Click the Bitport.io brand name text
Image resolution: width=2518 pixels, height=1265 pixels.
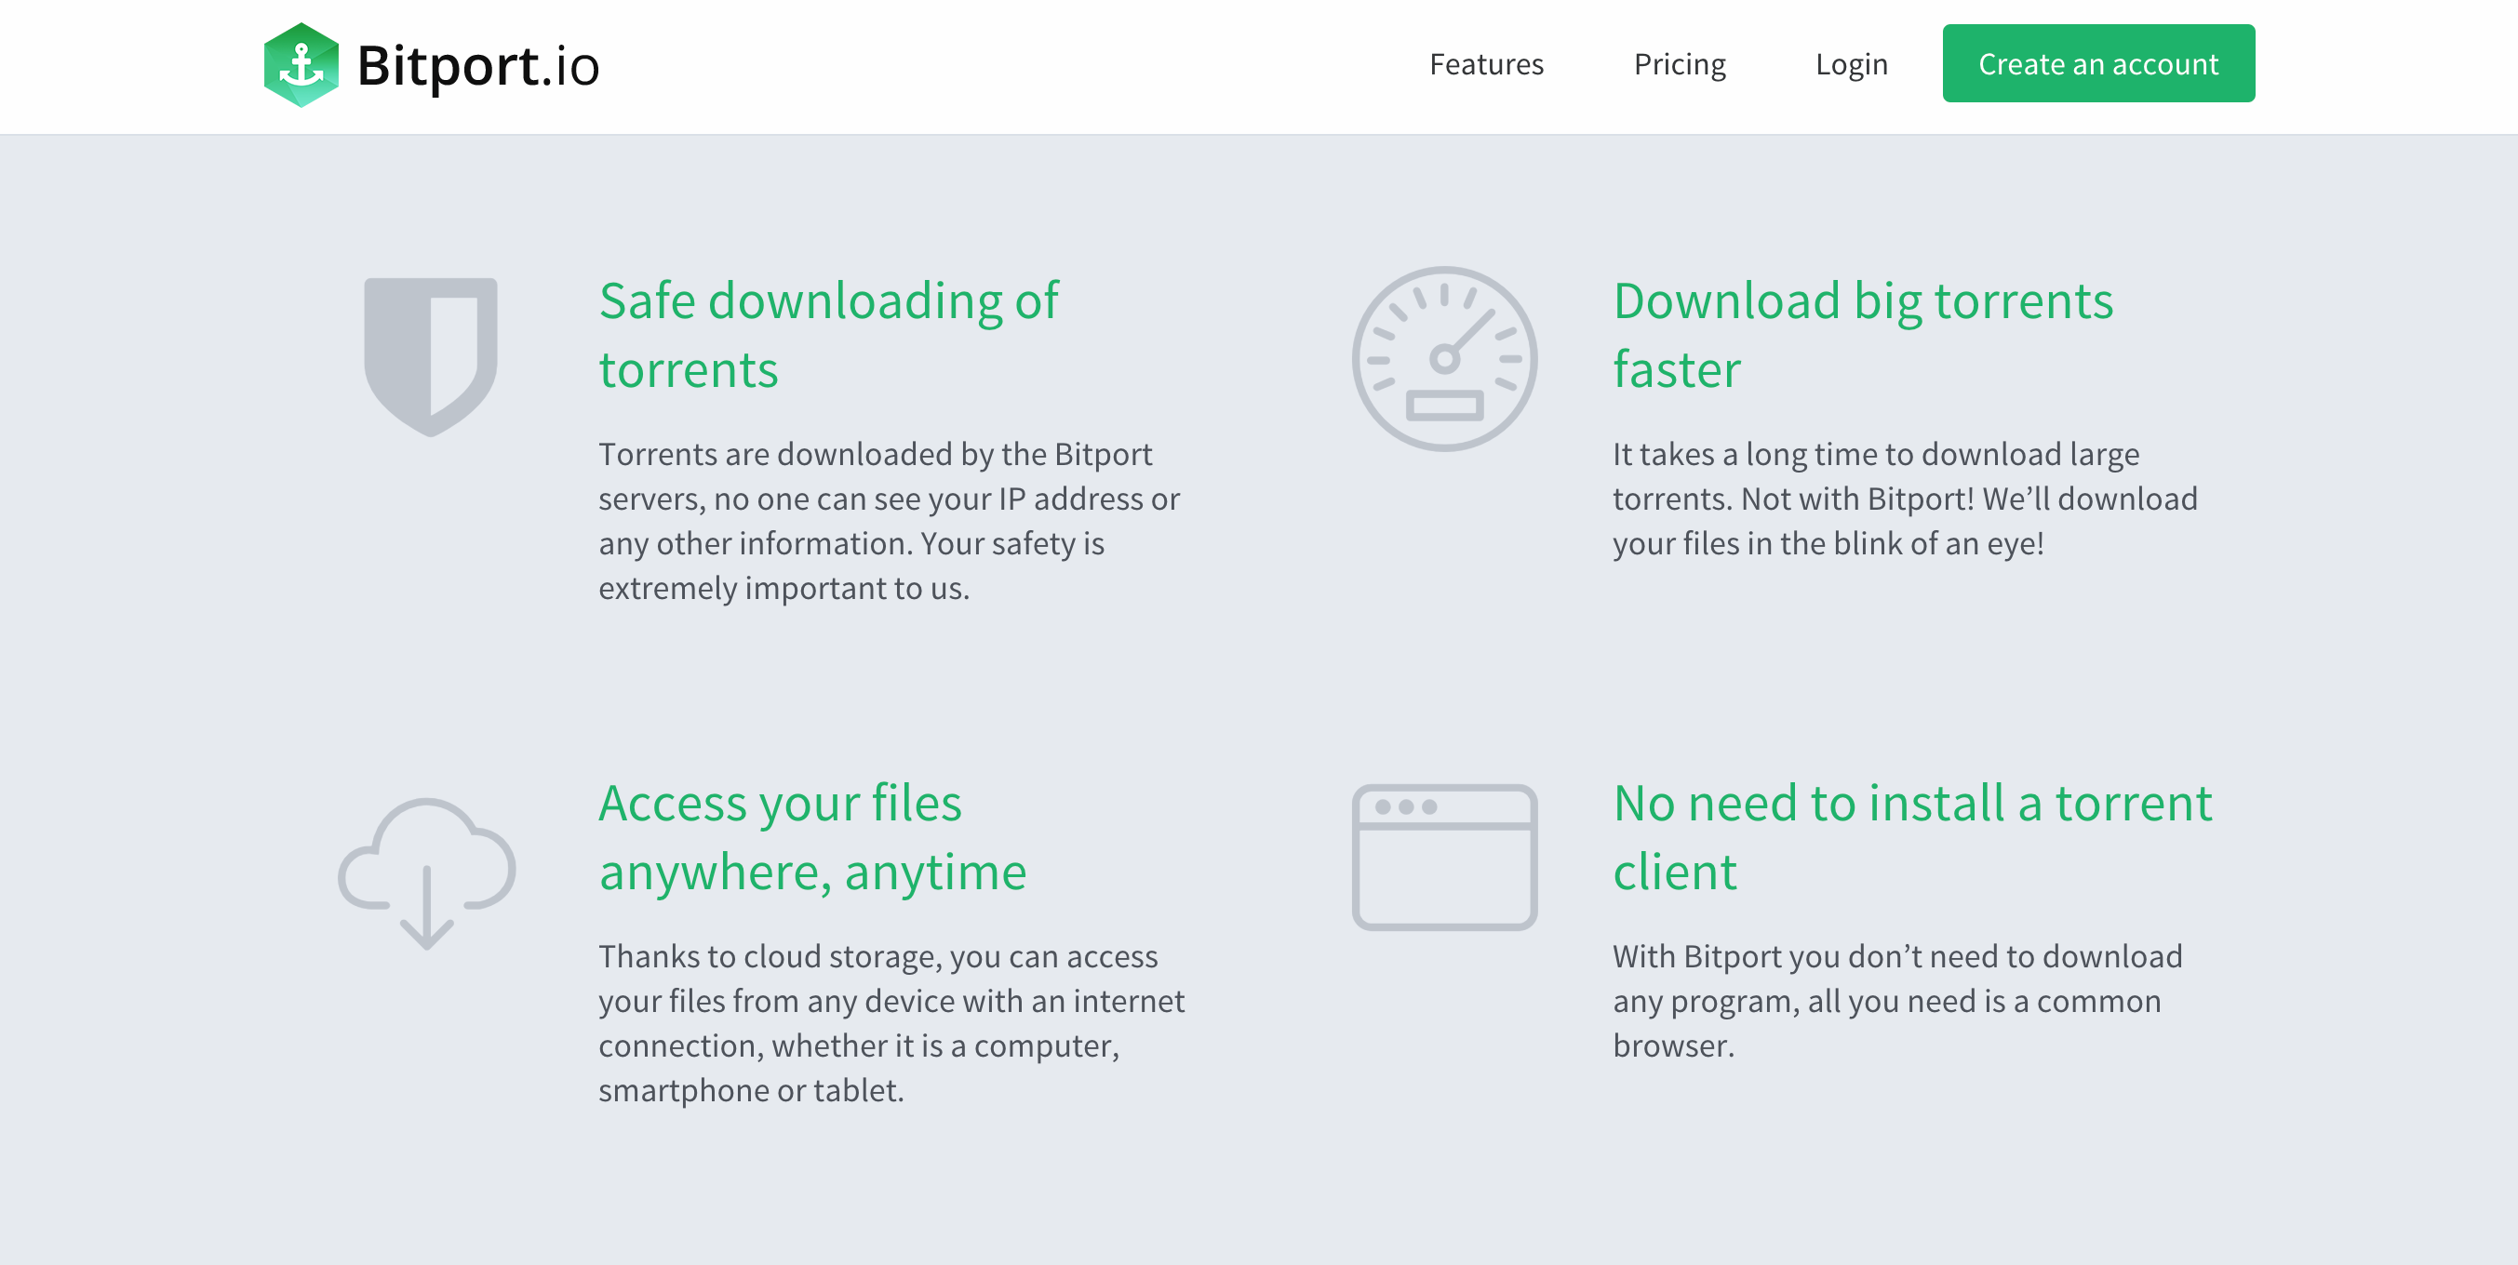click(478, 65)
